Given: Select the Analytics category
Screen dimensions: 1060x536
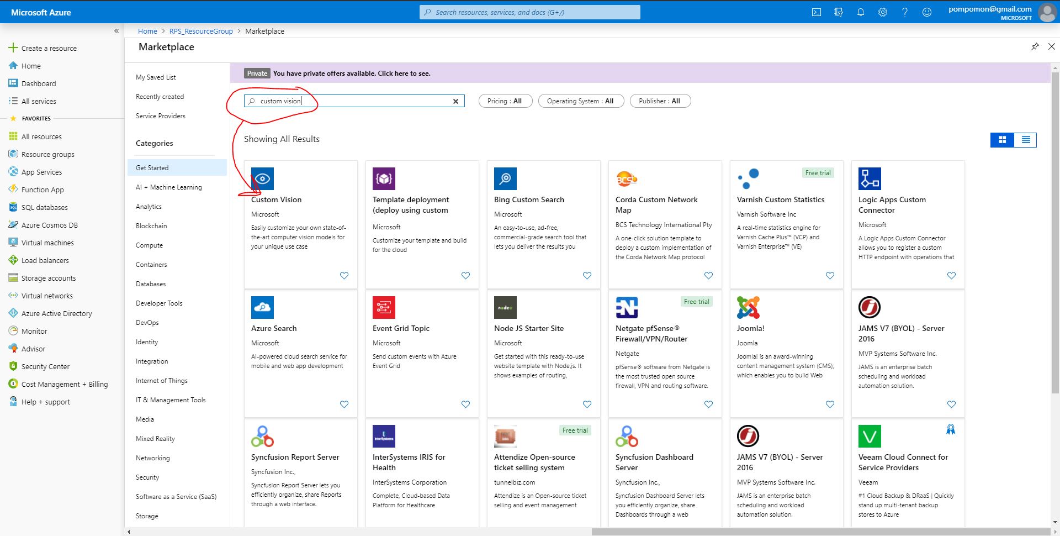Looking at the screenshot, I should tap(149, 207).
